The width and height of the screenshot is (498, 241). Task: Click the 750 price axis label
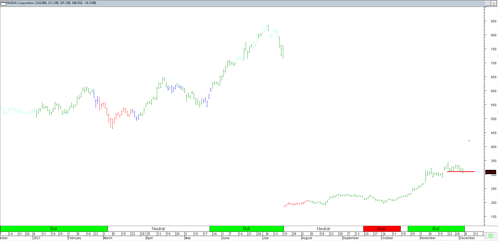point(494,49)
